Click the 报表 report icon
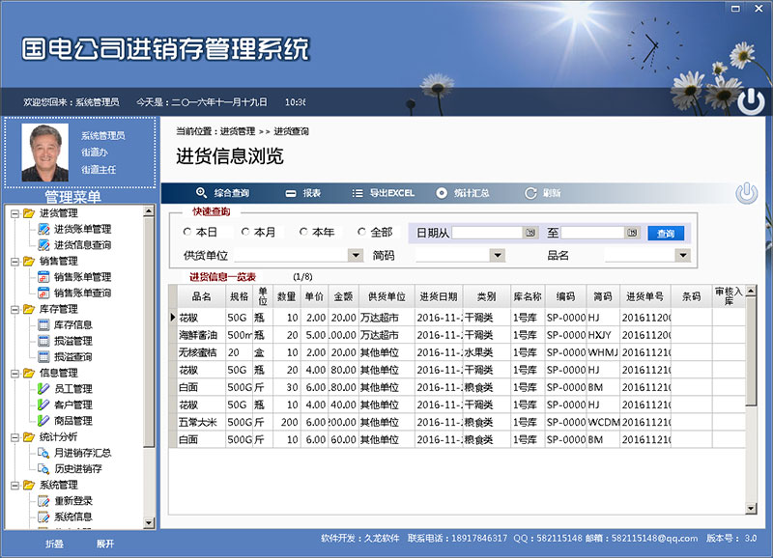The height and width of the screenshot is (558, 773). click(x=291, y=193)
